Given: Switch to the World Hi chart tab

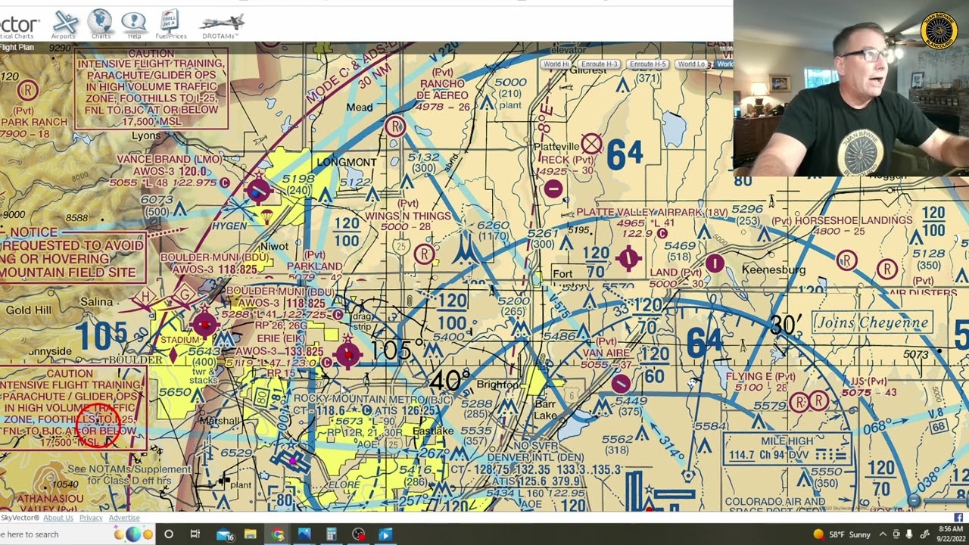Looking at the screenshot, I should (x=556, y=64).
